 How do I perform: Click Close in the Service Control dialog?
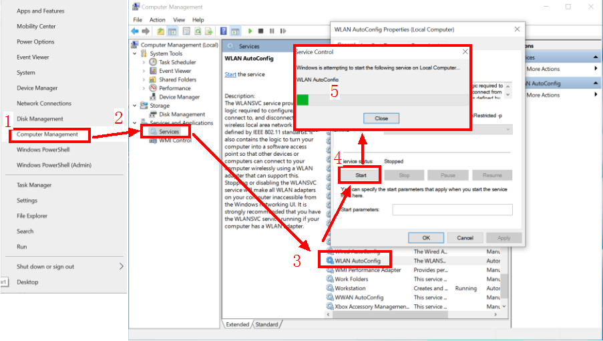pyautogui.click(x=381, y=118)
